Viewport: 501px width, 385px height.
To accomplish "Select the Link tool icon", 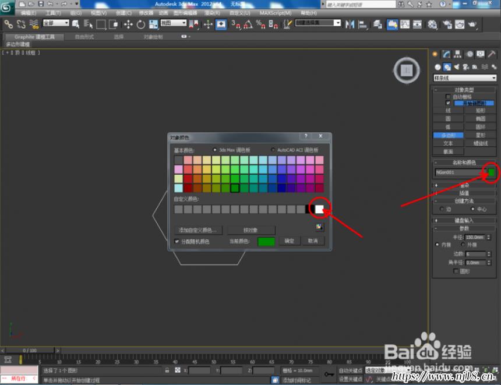I will (8, 24).
